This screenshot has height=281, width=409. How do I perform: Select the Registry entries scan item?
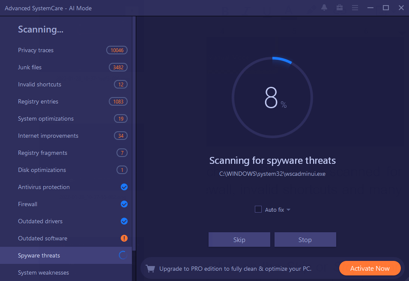click(x=66, y=101)
